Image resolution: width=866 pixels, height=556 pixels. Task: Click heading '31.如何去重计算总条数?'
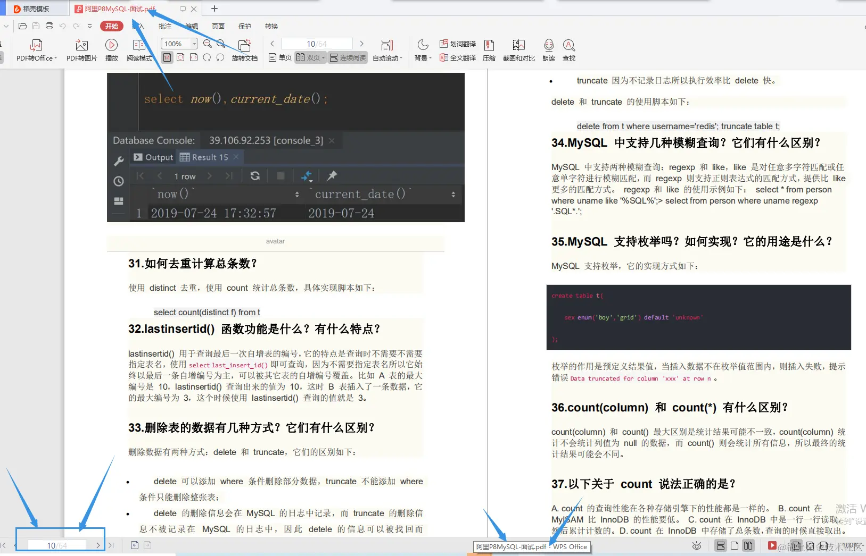pyautogui.click(x=193, y=264)
